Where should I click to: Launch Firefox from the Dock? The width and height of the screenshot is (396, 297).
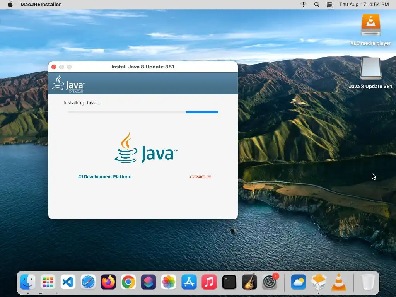point(108,282)
